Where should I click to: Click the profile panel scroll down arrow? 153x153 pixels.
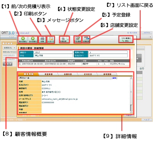click(131, 112)
